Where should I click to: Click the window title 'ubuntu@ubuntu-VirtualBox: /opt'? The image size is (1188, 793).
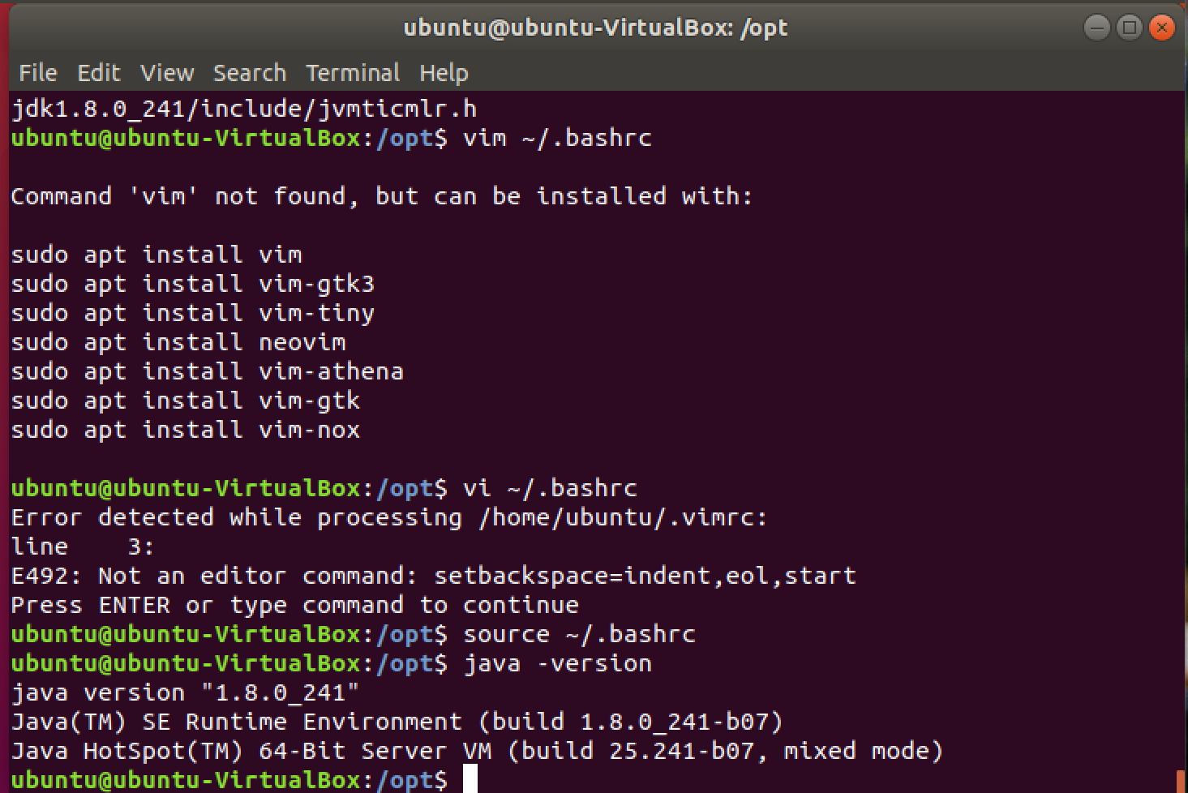[x=595, y=28]
